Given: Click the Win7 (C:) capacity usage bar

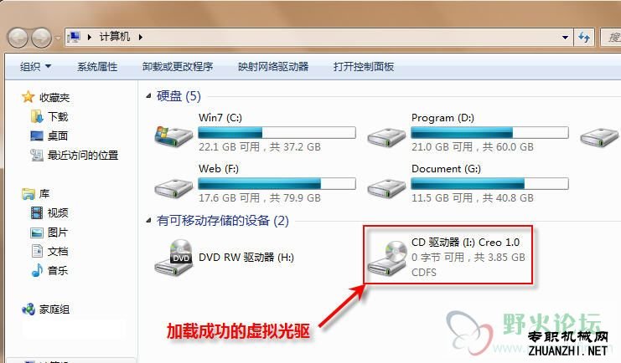Looking at the screenshot, I should 277,132.
